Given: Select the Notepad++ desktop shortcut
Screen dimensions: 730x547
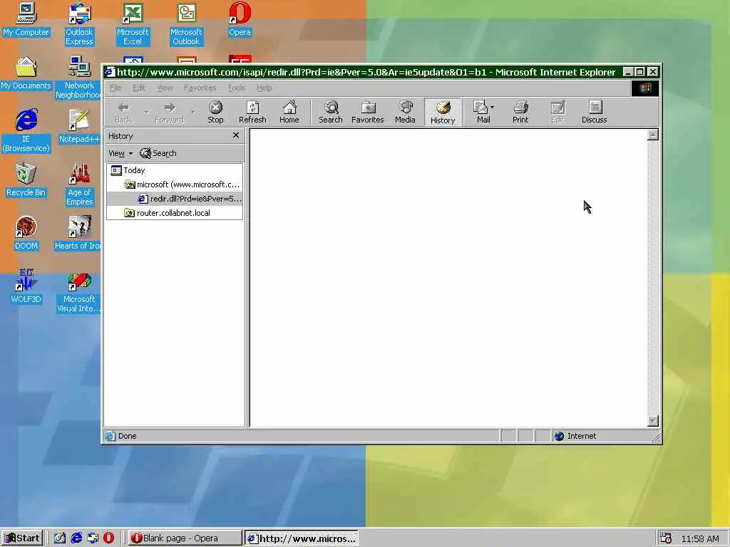Looking at the screenshot, I should tap(79, 127).
